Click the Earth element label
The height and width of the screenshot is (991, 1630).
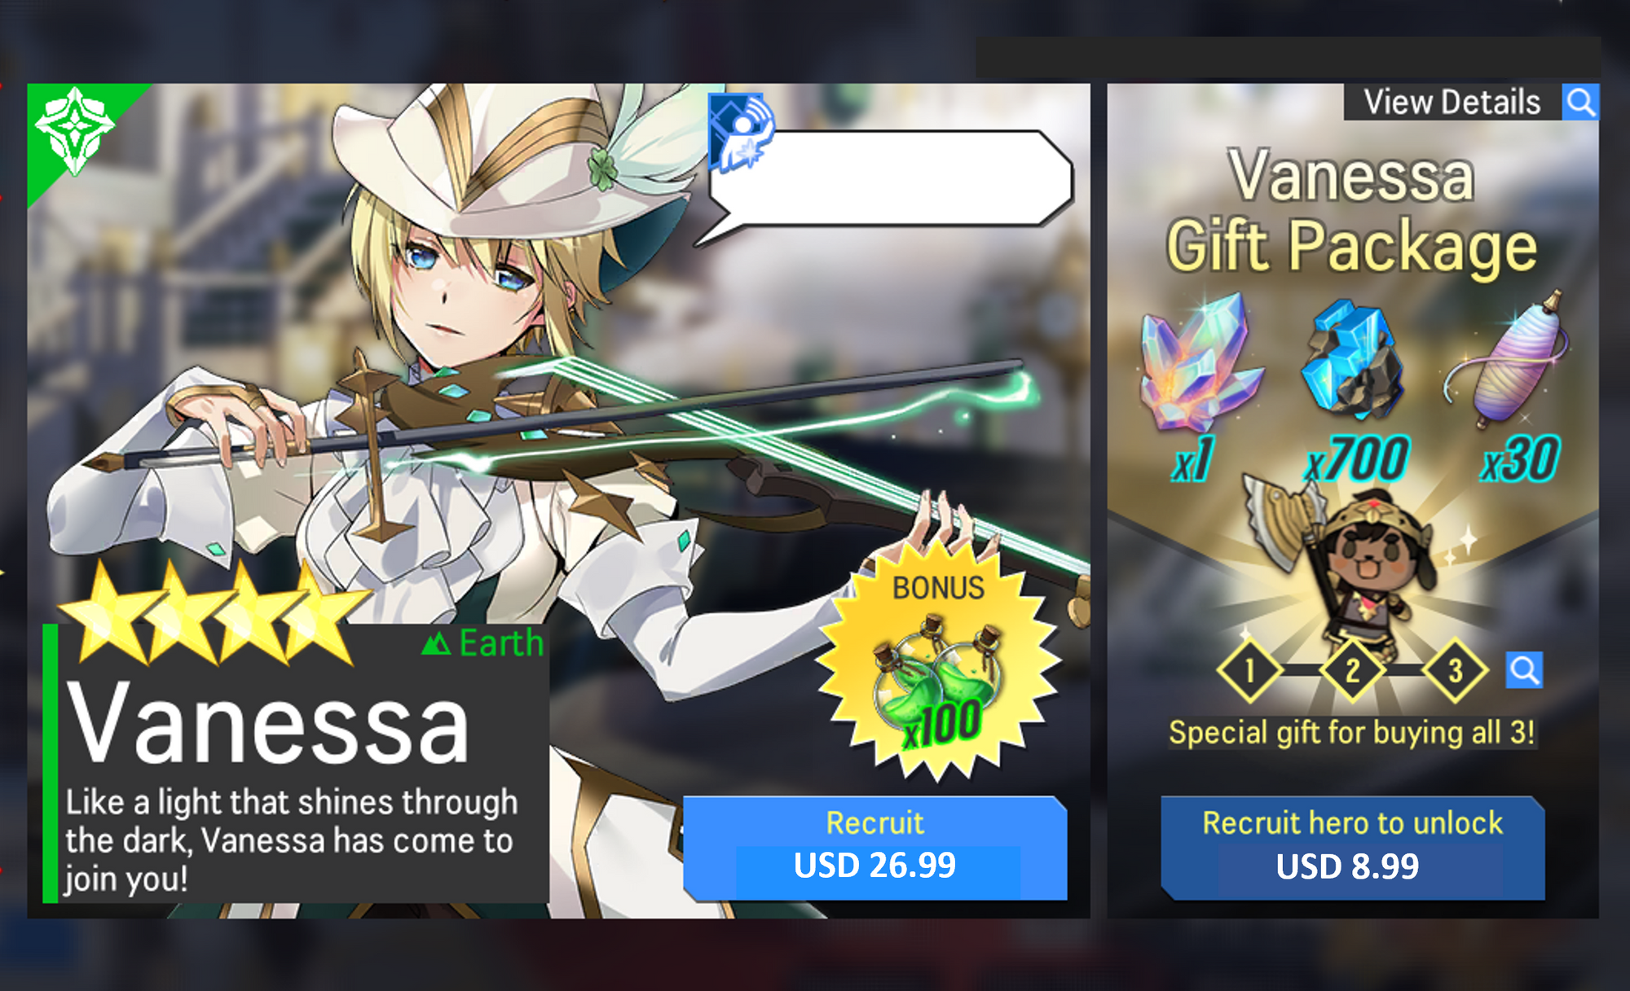coord(482,643)
